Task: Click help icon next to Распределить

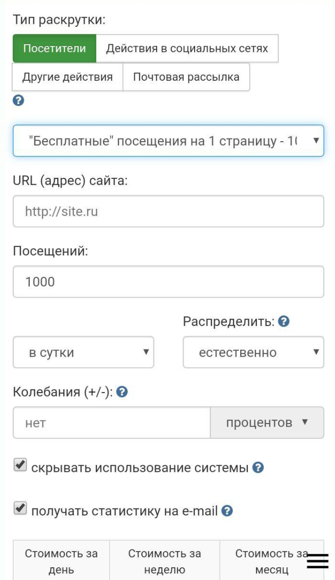Action: point(284,321)
